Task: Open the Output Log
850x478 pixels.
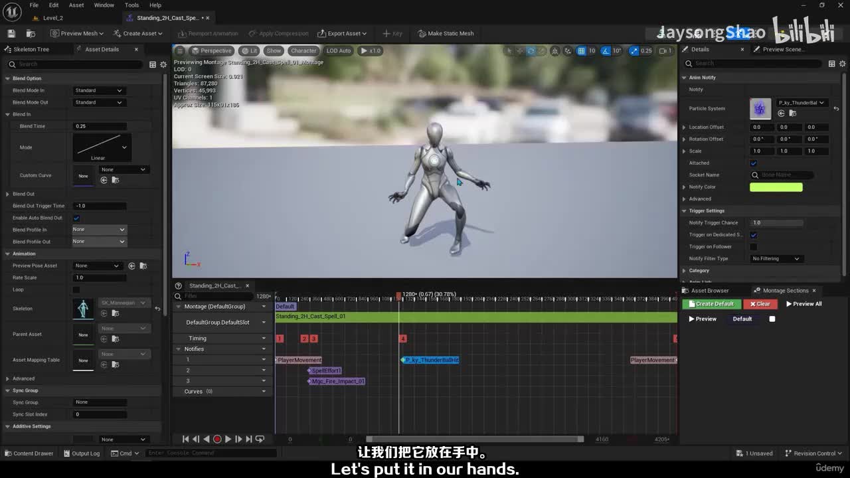Action: 81,453
